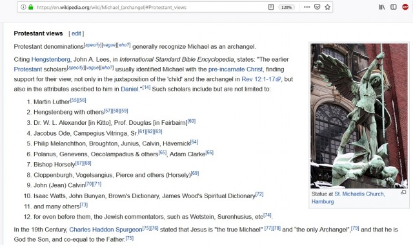The image size is (413, 247).
Task: Reset the 120% zoom level indicator
Action: (287, 7)
